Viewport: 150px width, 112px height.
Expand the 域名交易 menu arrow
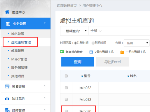pyautogui.click(x=44, y=86)
